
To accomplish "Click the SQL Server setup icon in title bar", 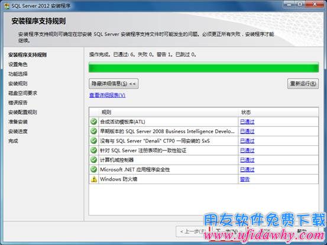I will 7,6.
